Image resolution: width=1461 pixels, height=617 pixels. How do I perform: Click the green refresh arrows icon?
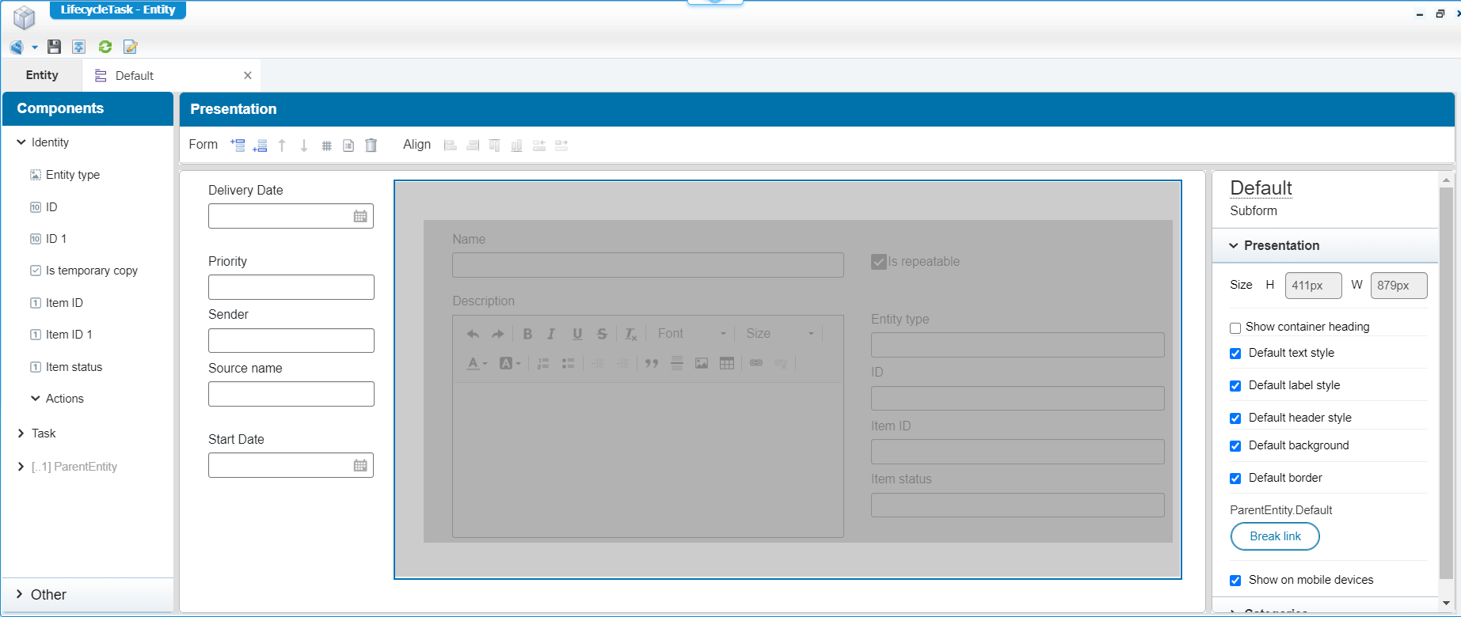click(x=105, y=47)
